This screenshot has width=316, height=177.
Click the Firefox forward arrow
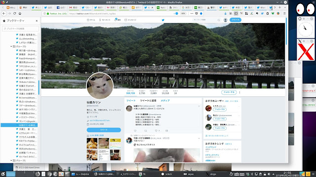pyautogui.click(x=9, y=13)
